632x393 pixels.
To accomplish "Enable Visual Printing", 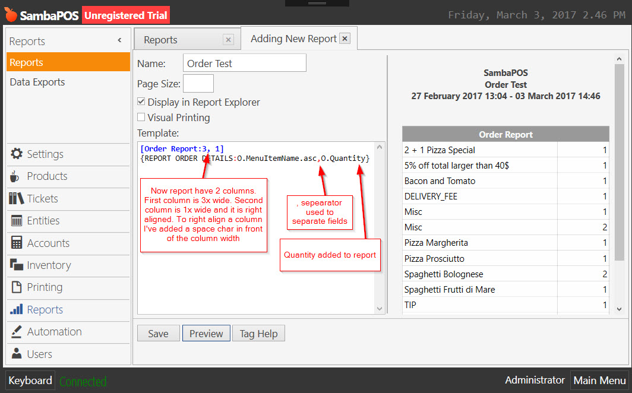I will pos(141,118).
